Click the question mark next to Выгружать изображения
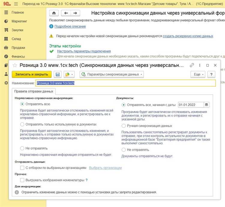This screenshot has height=207, width=225. (x=86, y=180)
